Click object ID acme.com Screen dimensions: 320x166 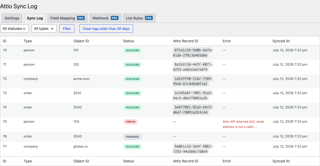tap(81, 79)
